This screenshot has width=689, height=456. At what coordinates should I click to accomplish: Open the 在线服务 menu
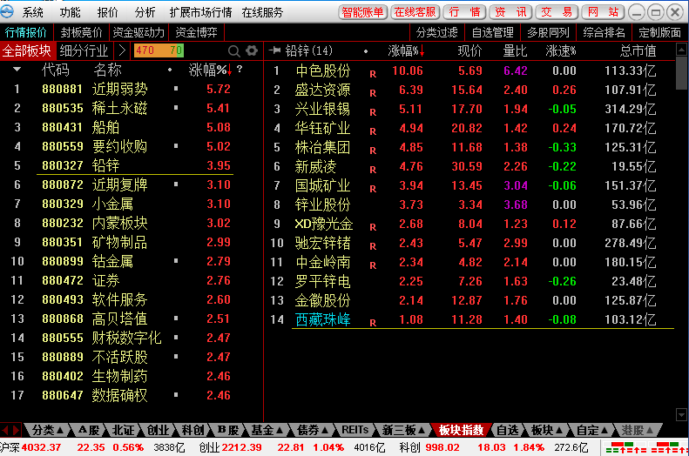pos(262,12)
